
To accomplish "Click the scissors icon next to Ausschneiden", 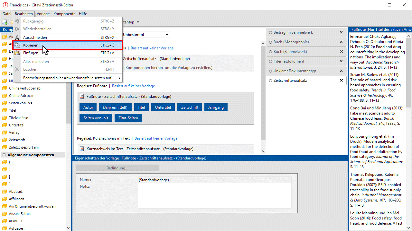I will [x=17, y=38].
